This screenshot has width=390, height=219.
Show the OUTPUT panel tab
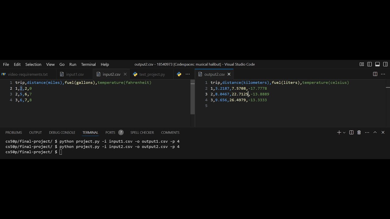pyautogui.click(x=35, y=132)
